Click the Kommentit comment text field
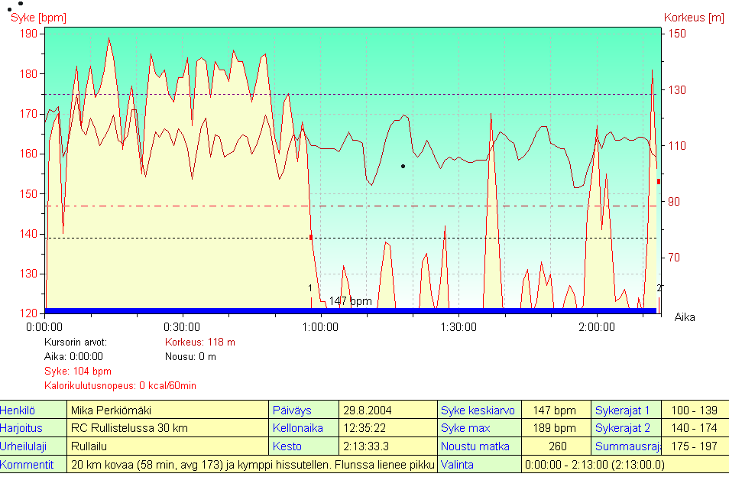This screenshot has width=729, height=477. click(x=252, y=465)
